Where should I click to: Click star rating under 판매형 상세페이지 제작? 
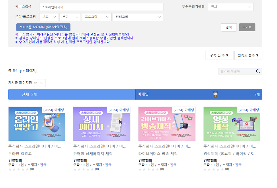[83, 169]
